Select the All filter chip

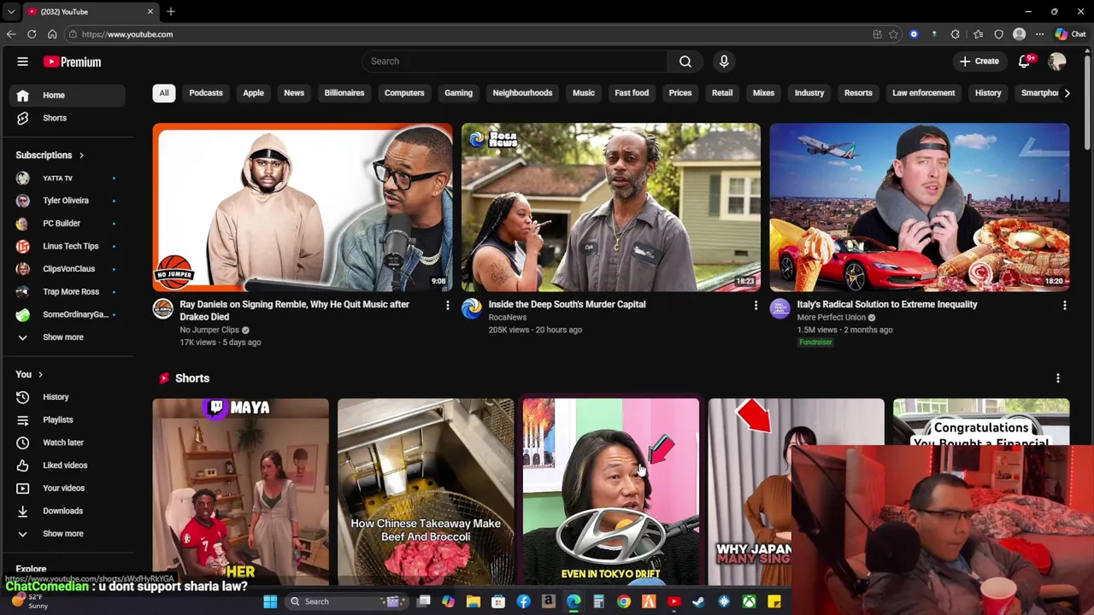[x=163, y=93]
